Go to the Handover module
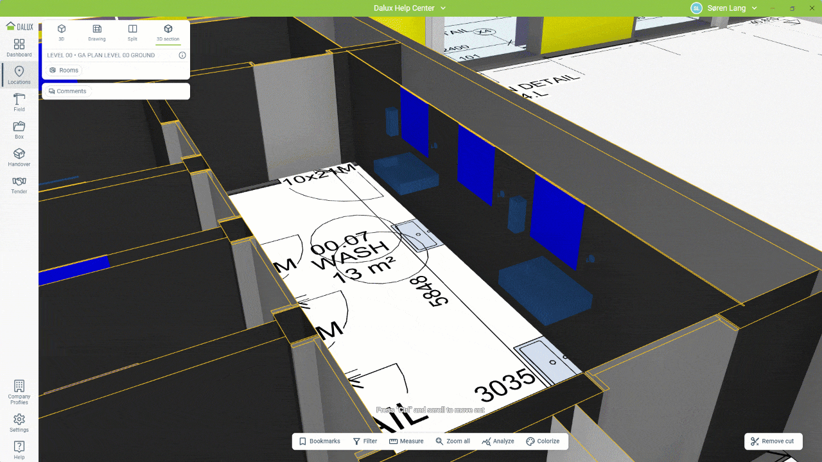Screen dimensions: 822x462 click(x=19, y=157)
